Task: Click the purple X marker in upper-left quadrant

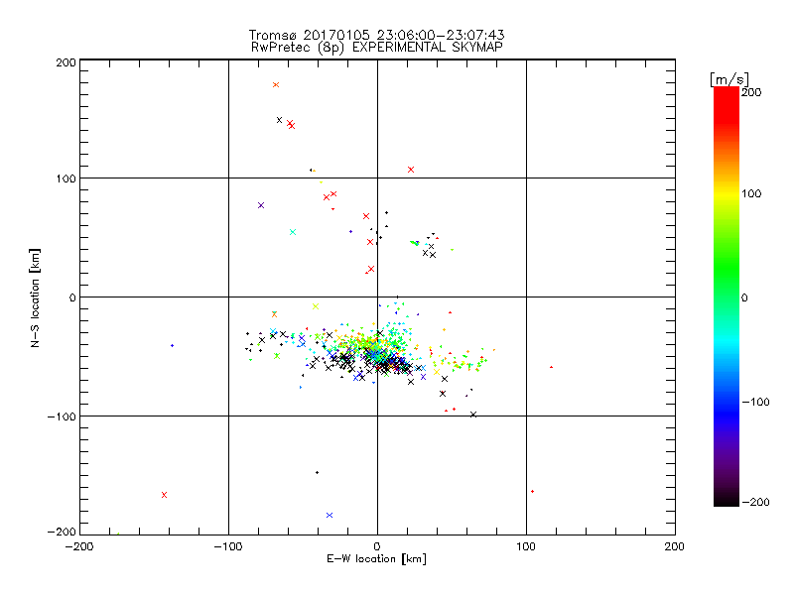Action: [x=261, y=205]
